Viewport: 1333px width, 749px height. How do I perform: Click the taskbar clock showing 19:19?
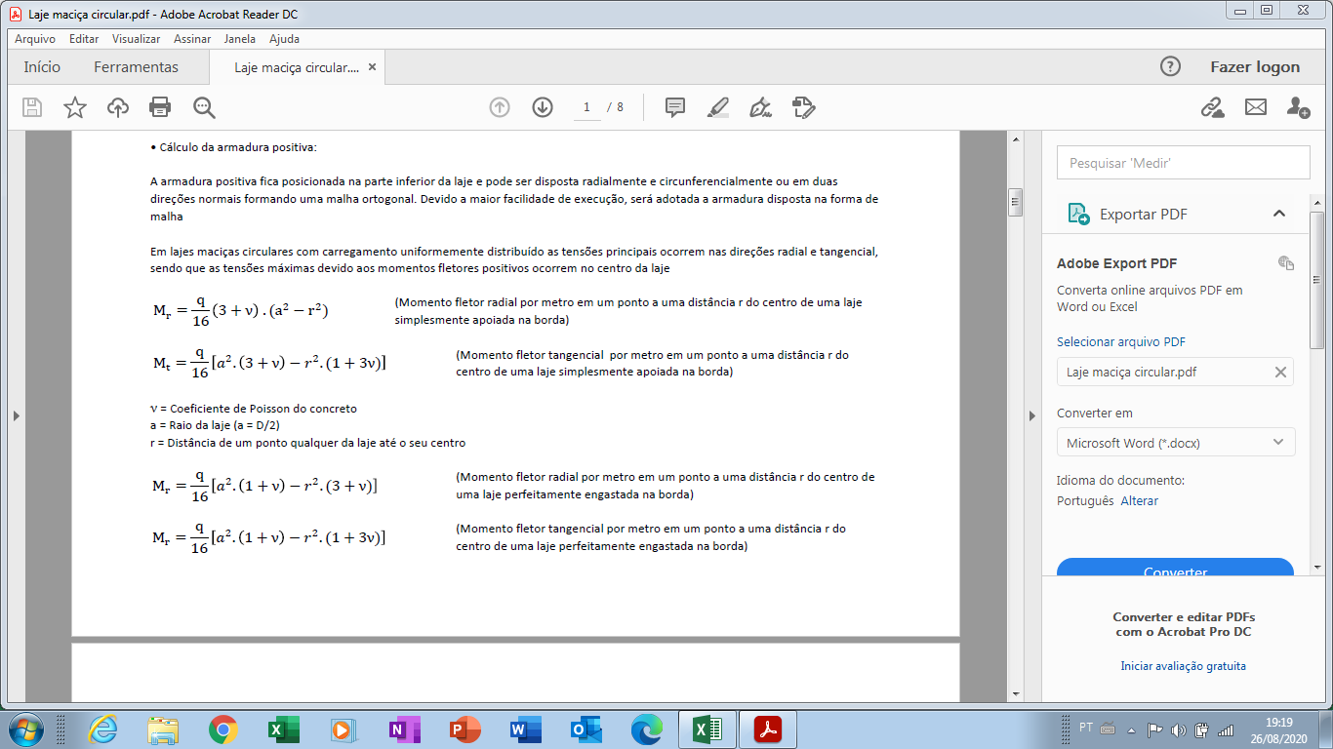click(1278, 729)
